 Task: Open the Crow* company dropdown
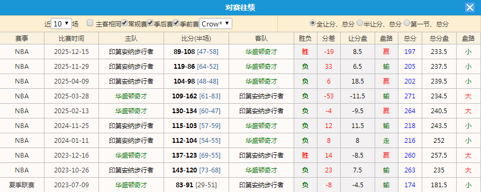click(216, 24)
